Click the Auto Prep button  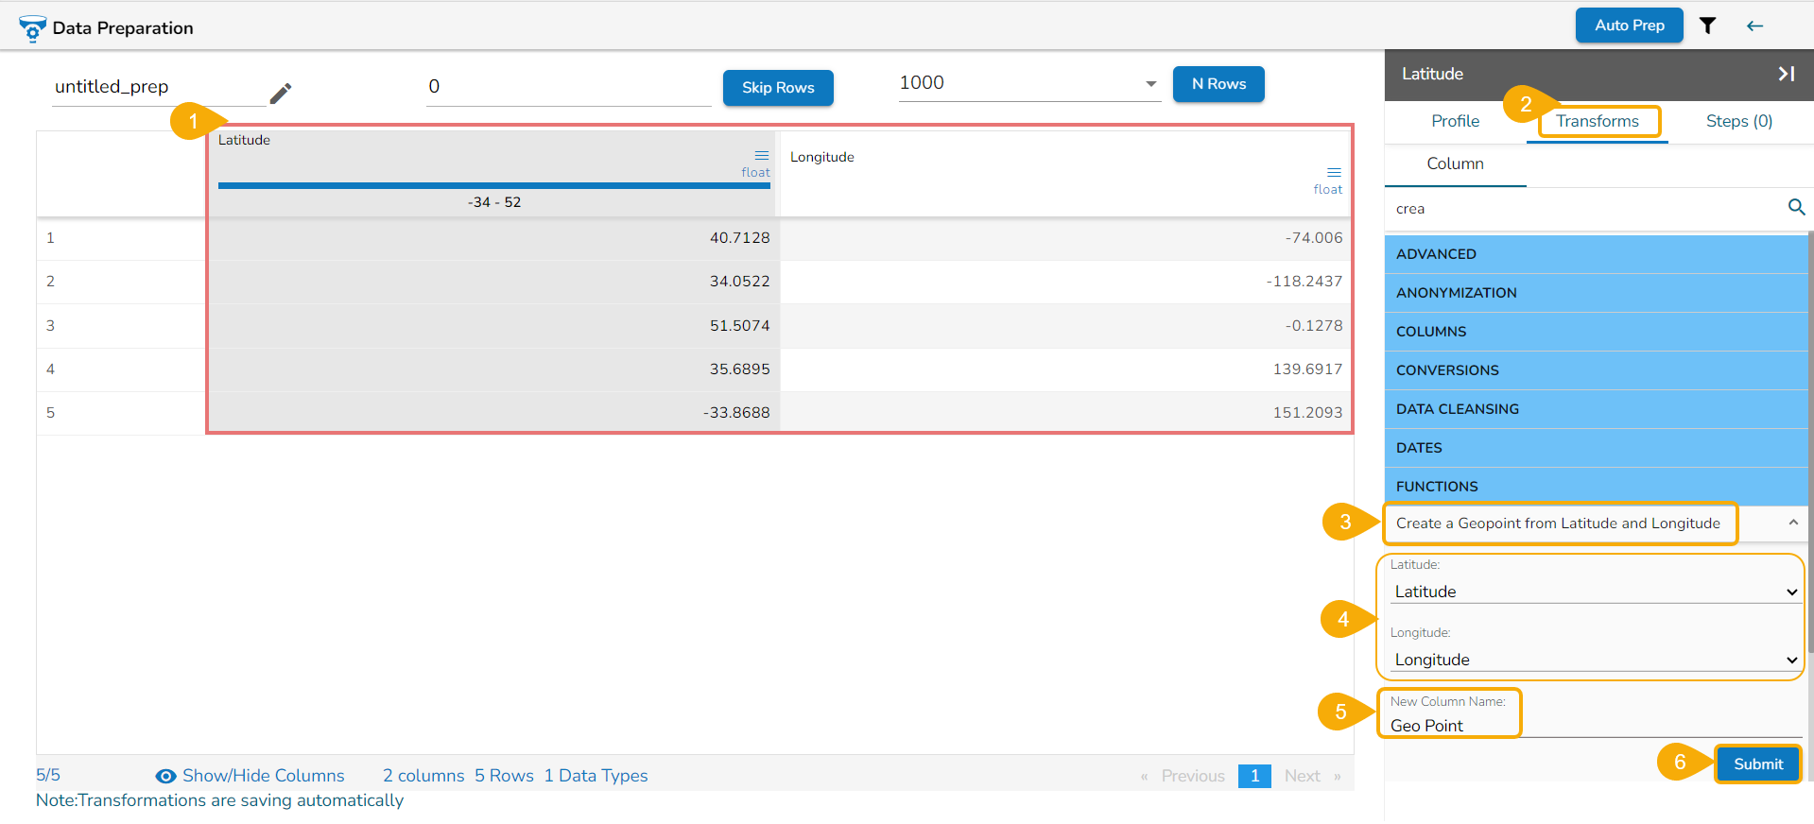click(1629, 26)
